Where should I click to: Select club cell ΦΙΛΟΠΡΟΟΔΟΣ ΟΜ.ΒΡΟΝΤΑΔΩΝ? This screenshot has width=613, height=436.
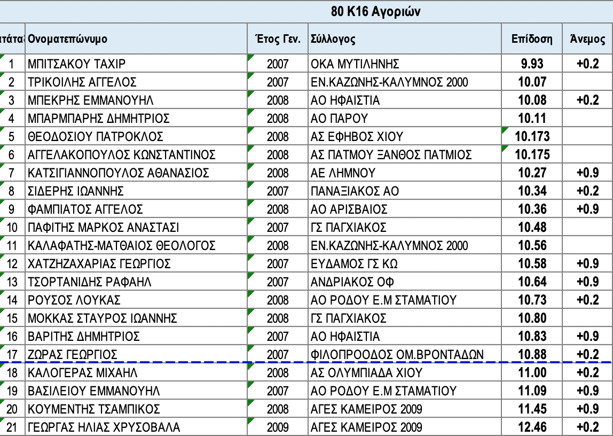397,355
